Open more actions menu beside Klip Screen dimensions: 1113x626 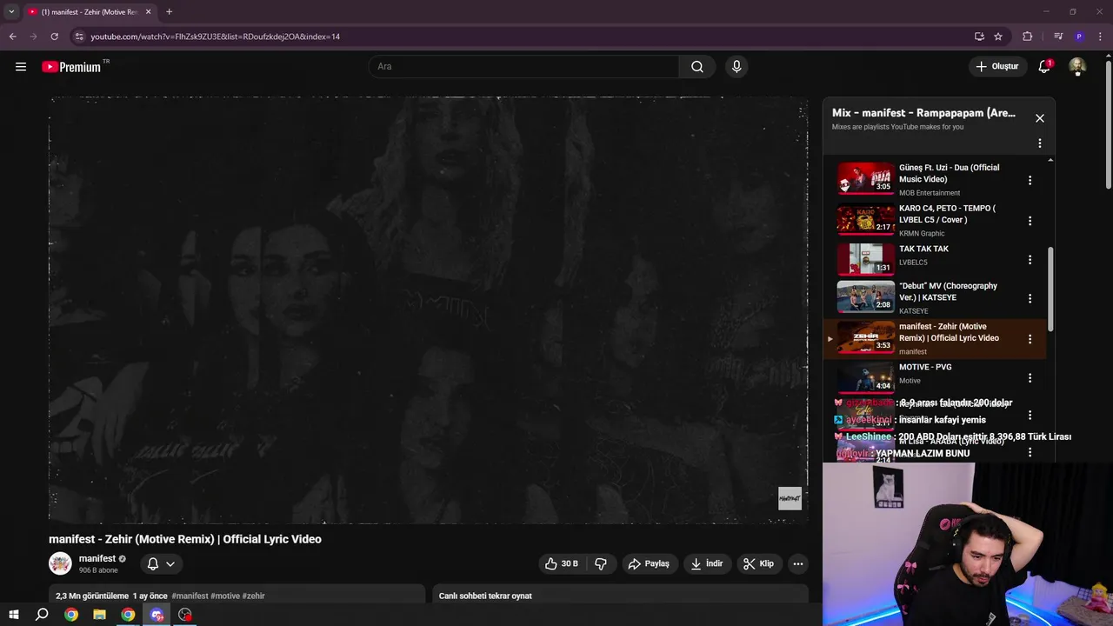tap(798, 564)
